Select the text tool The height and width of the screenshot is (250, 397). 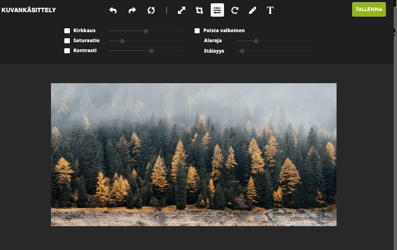pyautogui.click(x=270, y=10)
